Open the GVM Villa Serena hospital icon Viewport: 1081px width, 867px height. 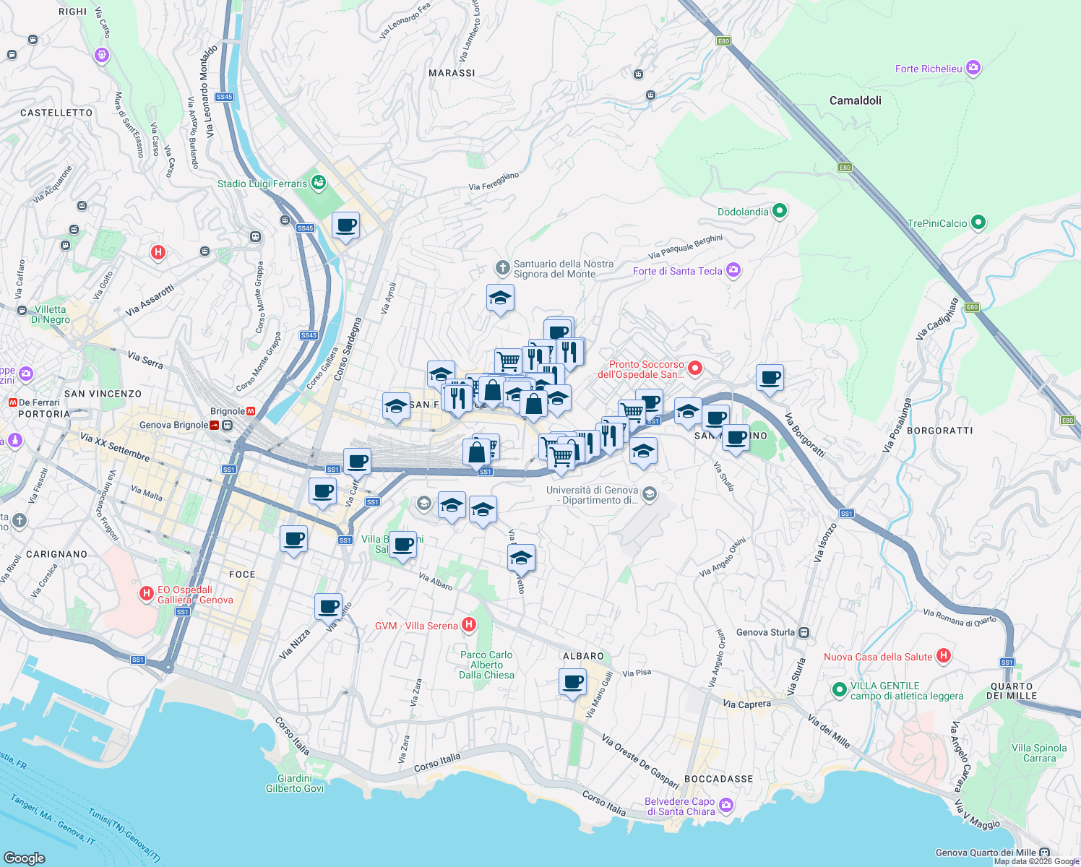click(x=469, y=625)
